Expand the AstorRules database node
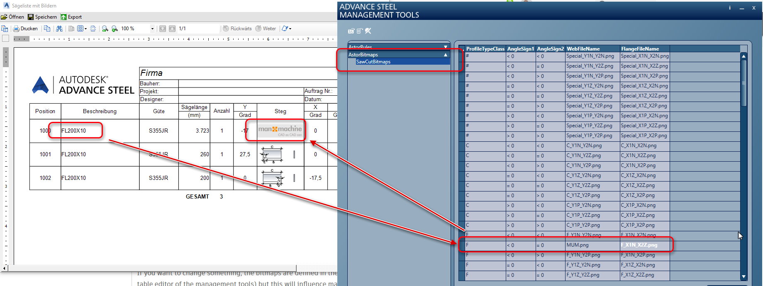 (x=446, y=47)
